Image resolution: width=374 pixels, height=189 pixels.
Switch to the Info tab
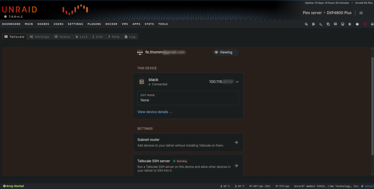98,37
